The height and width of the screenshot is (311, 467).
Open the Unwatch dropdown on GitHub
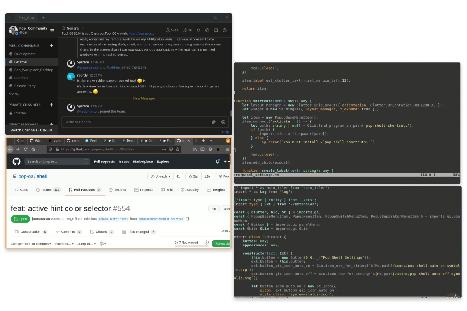click(160, 176)
